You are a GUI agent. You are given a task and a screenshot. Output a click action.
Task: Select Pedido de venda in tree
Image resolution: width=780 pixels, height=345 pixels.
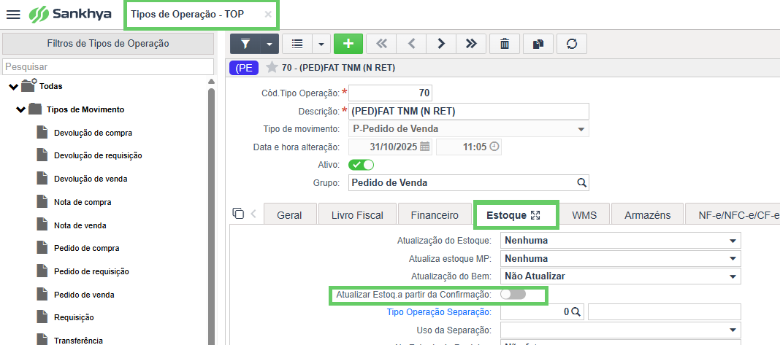coord(84,295)
